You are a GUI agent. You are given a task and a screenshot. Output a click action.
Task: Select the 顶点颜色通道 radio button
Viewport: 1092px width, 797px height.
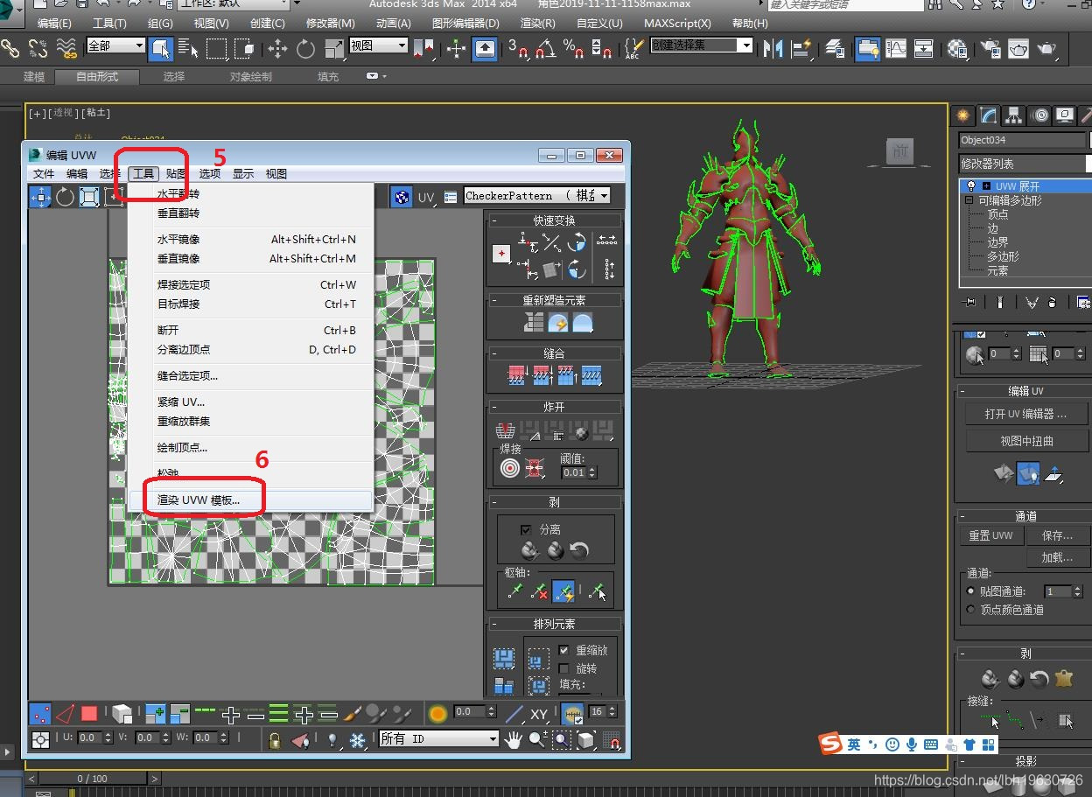point(971,609)
